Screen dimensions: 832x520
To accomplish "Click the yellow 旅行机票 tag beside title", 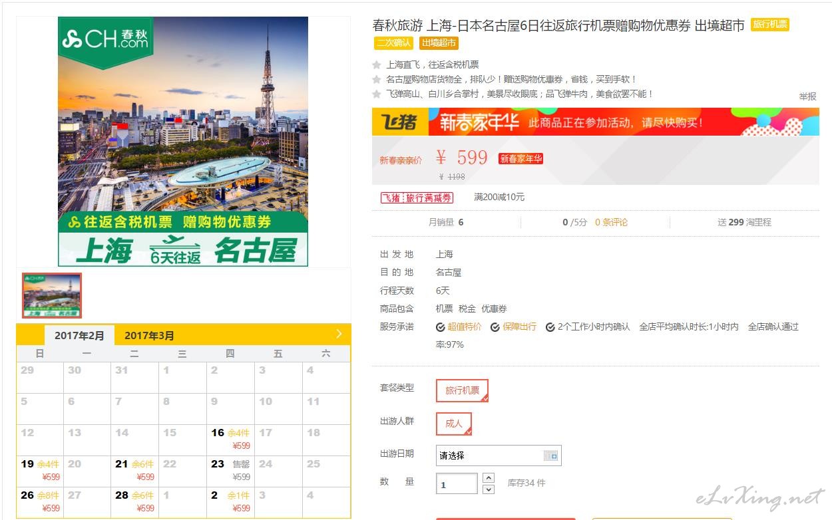I will [770, 24].
